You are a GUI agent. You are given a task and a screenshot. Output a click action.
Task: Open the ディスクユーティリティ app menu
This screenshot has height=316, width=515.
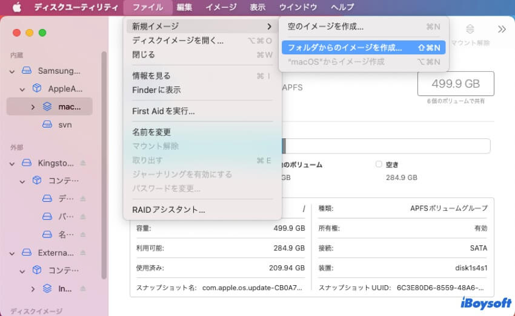[76, 7]
